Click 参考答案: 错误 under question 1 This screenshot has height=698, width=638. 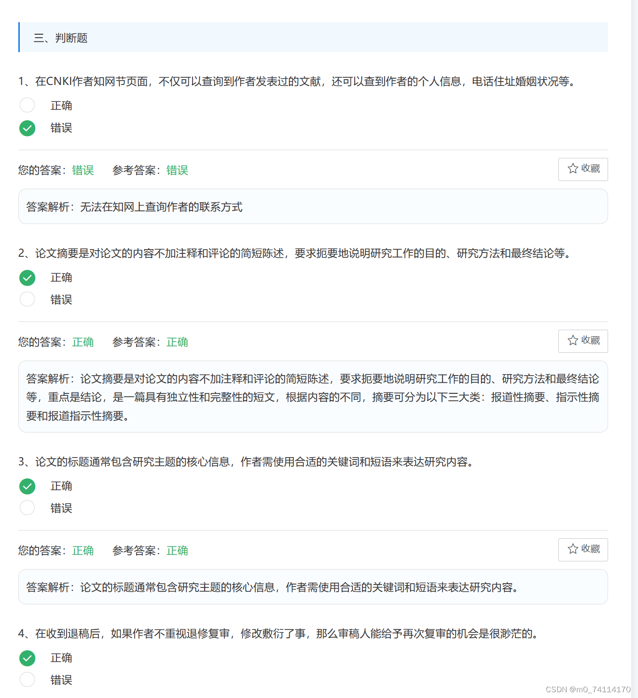pos(150,170)
